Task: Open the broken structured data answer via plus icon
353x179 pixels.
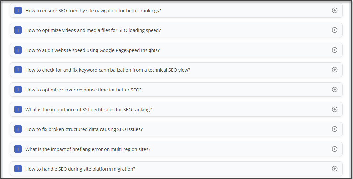Action: click(x=334, y=129)
